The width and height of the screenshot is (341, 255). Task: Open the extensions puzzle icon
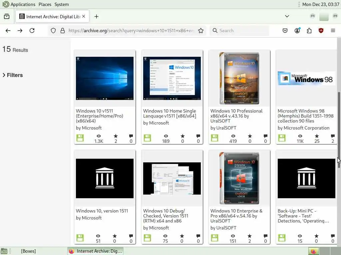[x=309, y=31]
